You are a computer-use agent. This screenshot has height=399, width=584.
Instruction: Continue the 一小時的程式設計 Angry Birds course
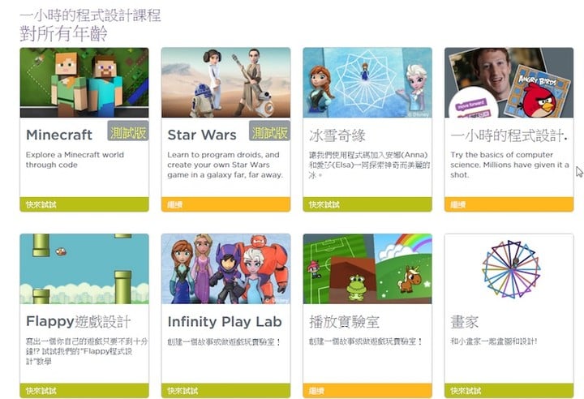[x=509, y=204]
